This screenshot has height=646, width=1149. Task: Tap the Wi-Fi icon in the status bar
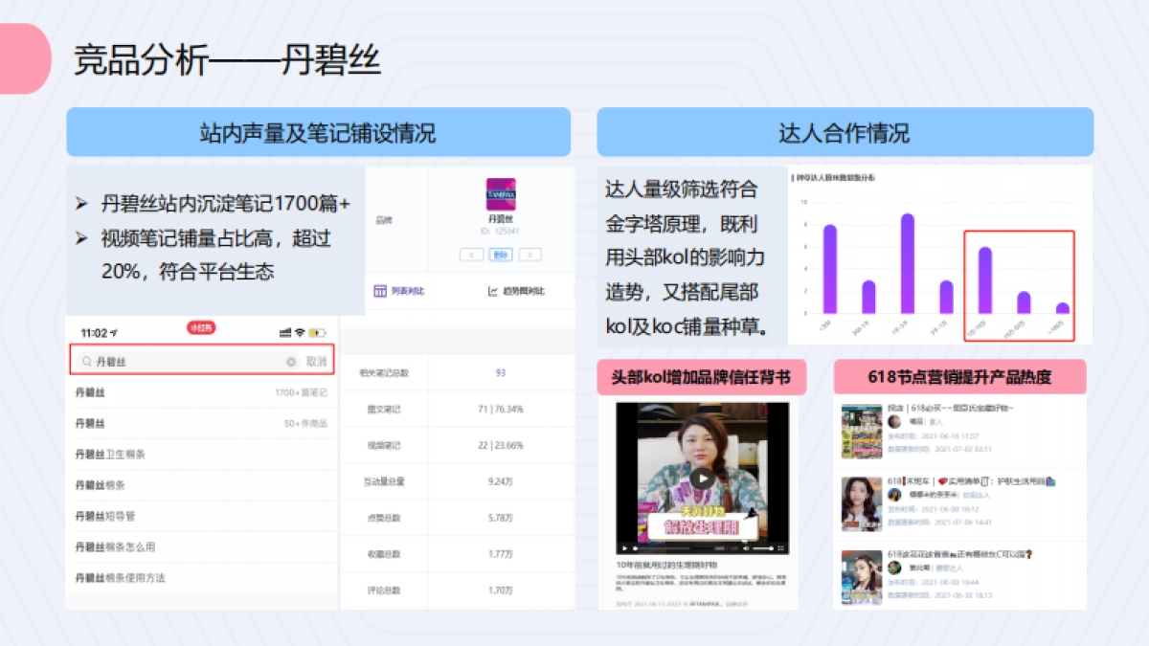pos(299,332)
